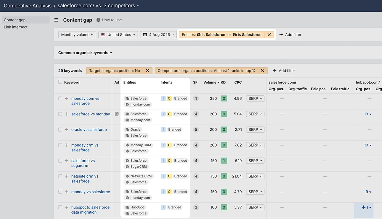Click the Branded tag for hubspot to salesforce
This screenshot has height=219, width=382.
[x=174, y=207]
